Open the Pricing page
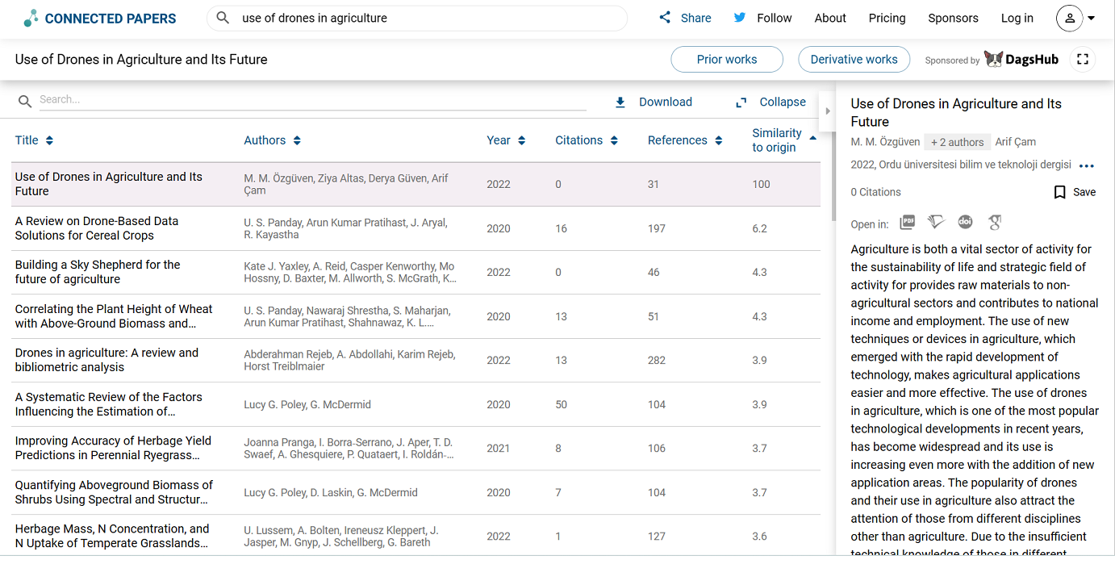The height and width of the screenshot is (564, 1115). click(887, 19)
